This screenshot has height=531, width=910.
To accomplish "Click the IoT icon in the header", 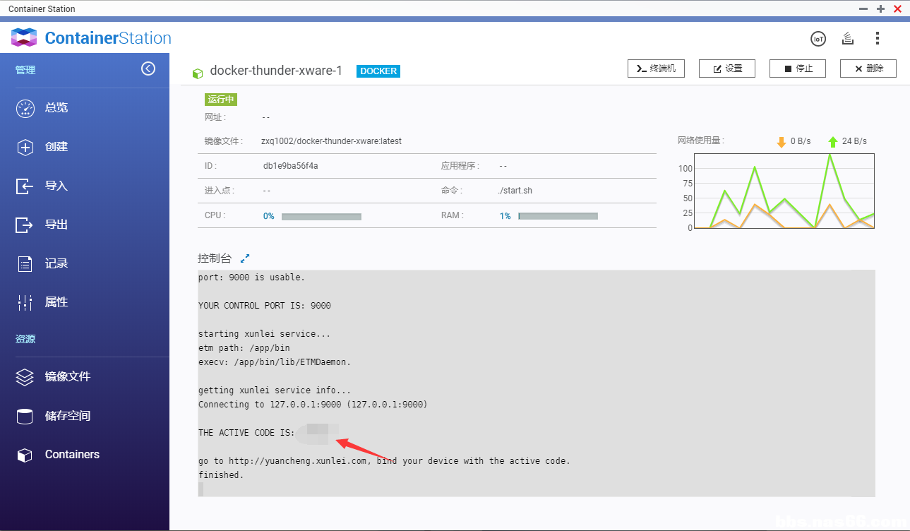I will (x=818, y=39).
